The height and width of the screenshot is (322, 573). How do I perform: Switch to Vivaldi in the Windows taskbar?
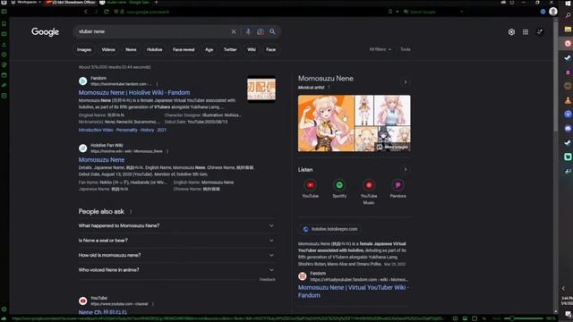click(568, 44)
